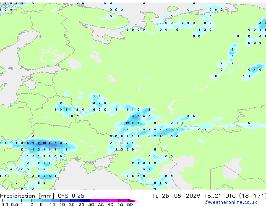This screenshot has width=266, height=206.
Task: Click the purple arrow tip above 50
Action: point(133,201)
